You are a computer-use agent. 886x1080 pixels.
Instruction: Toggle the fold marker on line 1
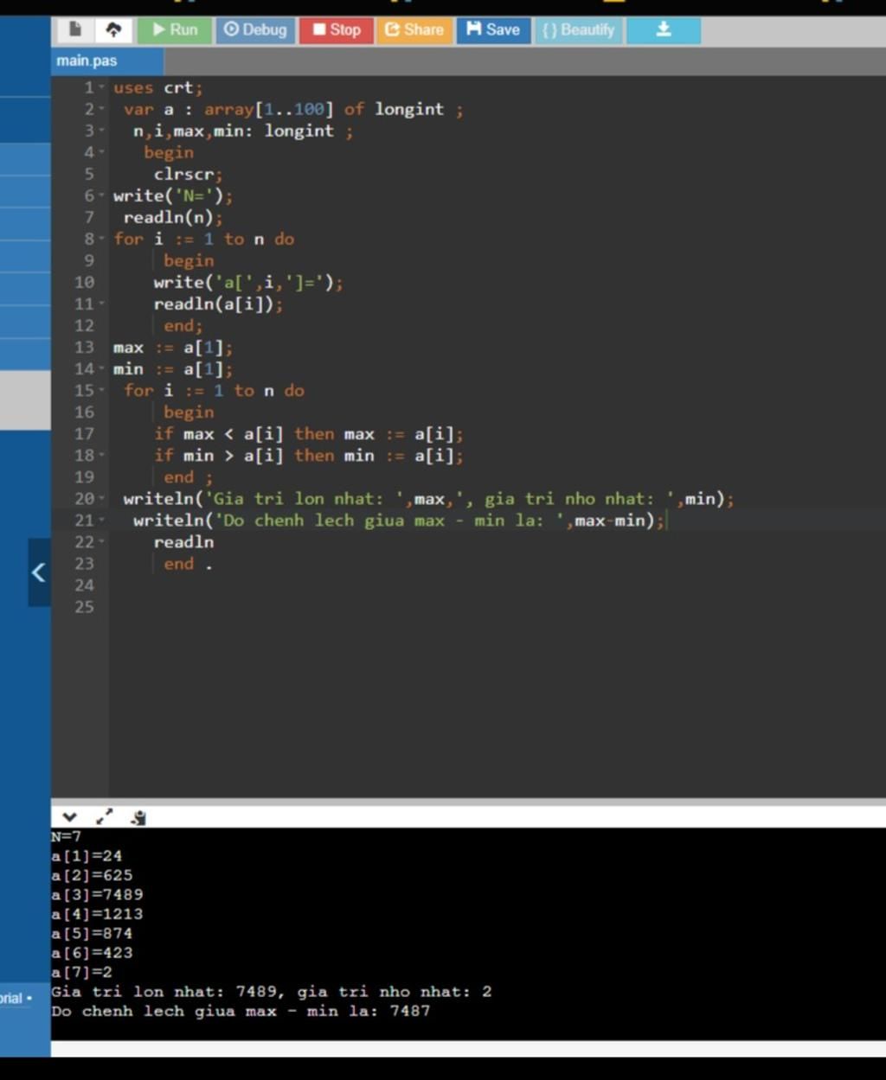[102, 88]
